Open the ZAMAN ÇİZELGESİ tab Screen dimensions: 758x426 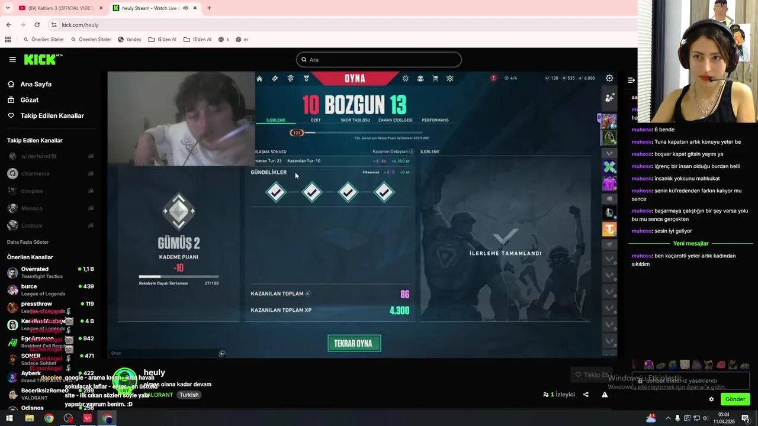coord(395,120)
